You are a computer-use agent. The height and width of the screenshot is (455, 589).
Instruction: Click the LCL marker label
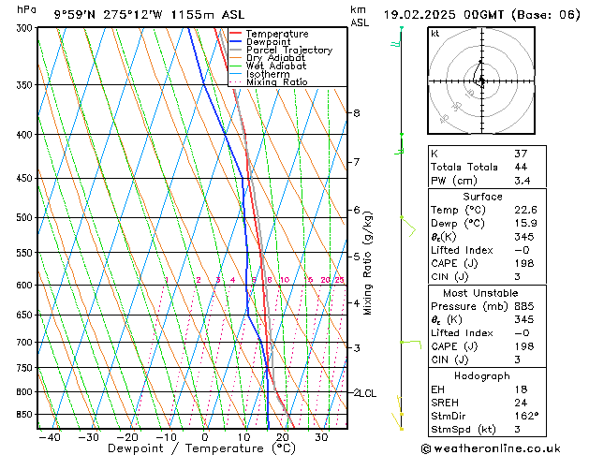pyautogui.click(x=368, y=393)
